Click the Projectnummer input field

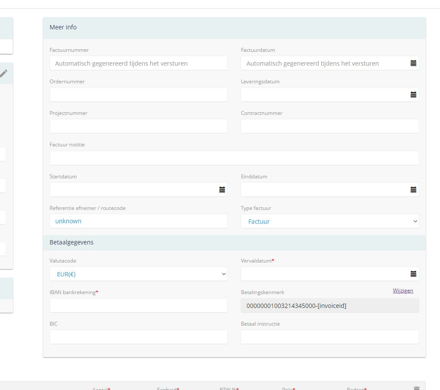138,126
